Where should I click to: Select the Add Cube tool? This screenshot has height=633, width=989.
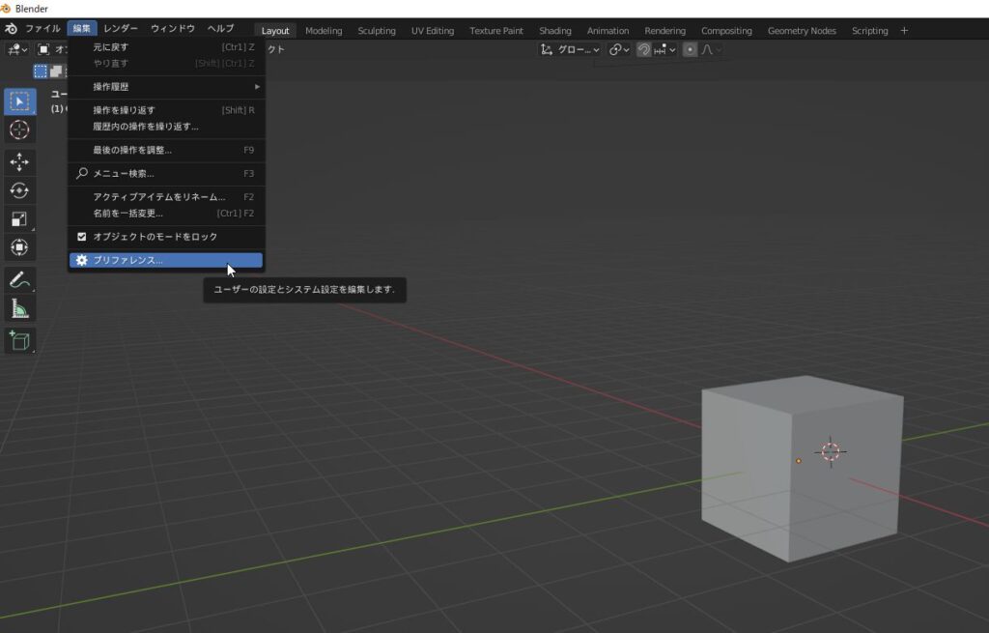19,341
